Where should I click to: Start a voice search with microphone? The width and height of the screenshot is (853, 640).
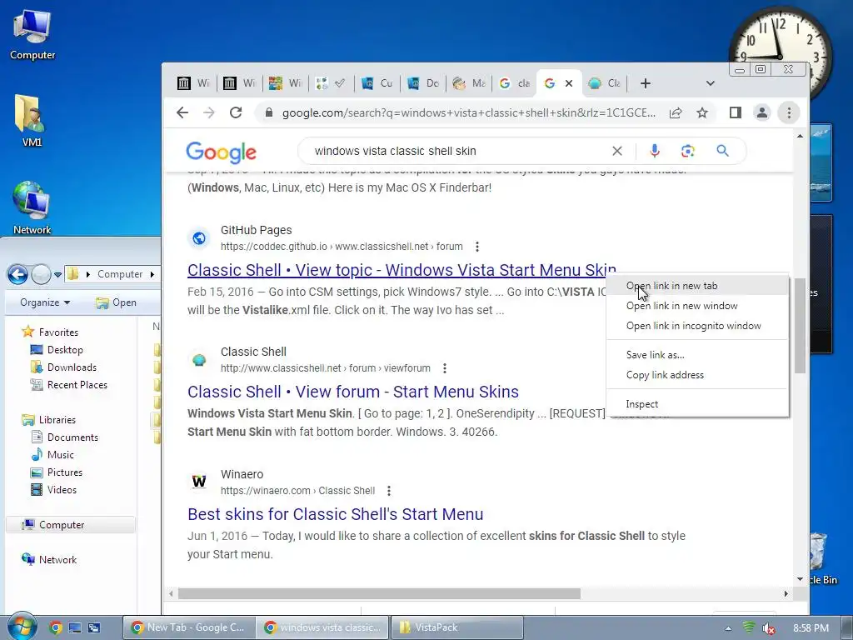tap(655, 151)
